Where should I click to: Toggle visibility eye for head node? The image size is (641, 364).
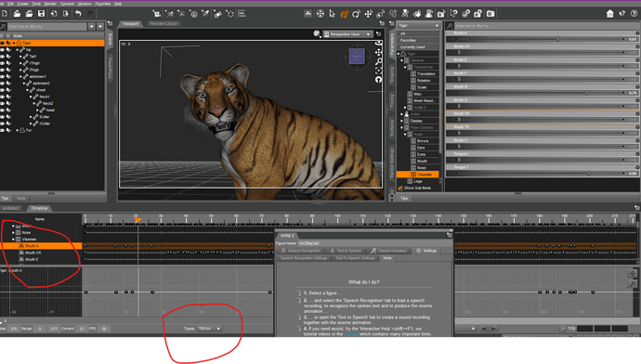click(x=3, y=110)
